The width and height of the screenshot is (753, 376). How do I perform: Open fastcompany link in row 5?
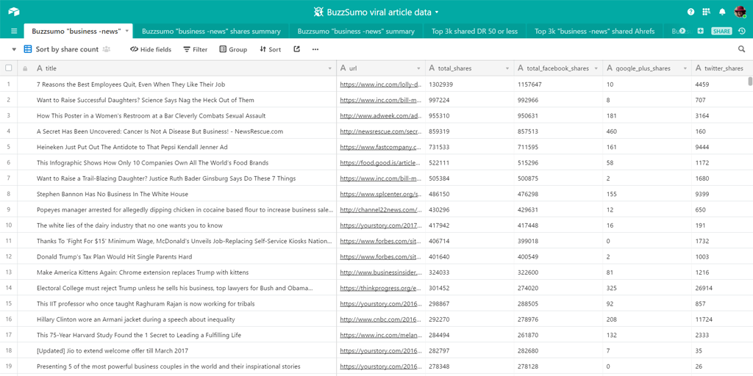tap(381, 147)
